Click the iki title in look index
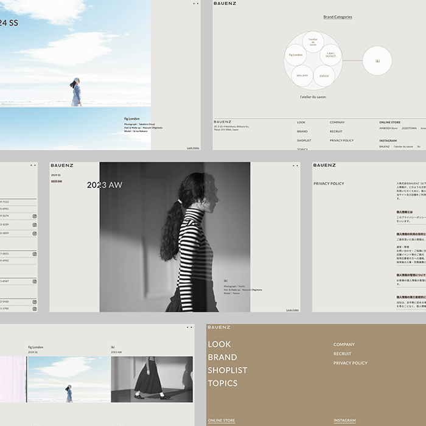 113,347
